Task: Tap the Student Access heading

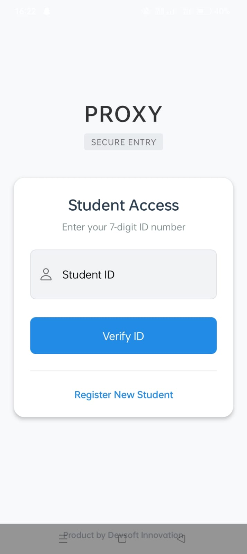Action: point(123,205)
